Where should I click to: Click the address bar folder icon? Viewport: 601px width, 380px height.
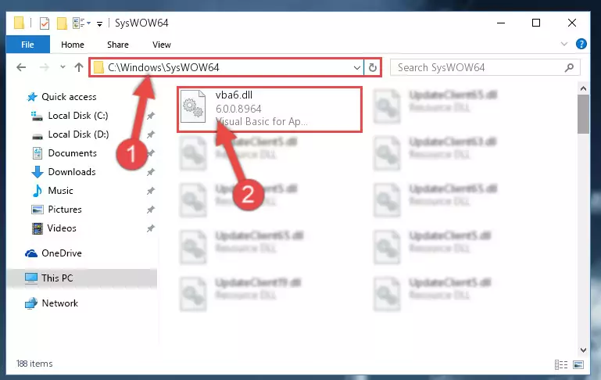point(98,68)
